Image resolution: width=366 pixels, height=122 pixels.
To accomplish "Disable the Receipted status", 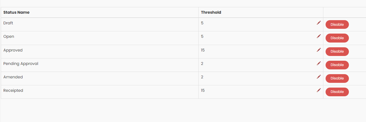I will 337,92.
